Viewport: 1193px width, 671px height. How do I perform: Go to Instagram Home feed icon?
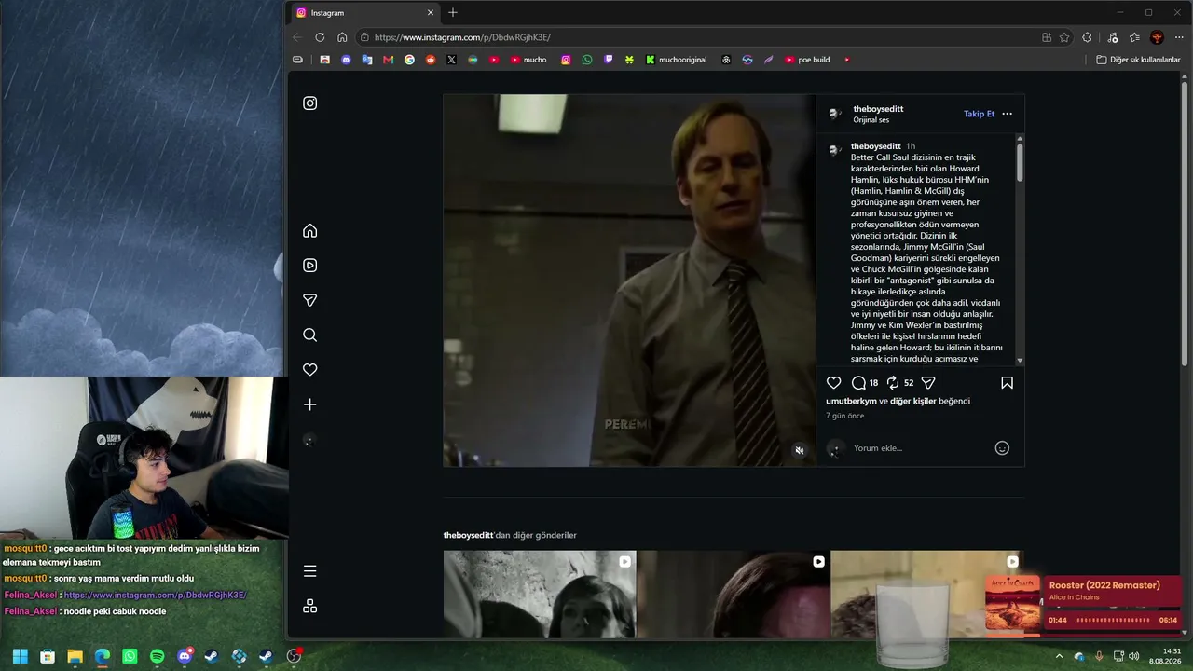[x=310, y=231]
